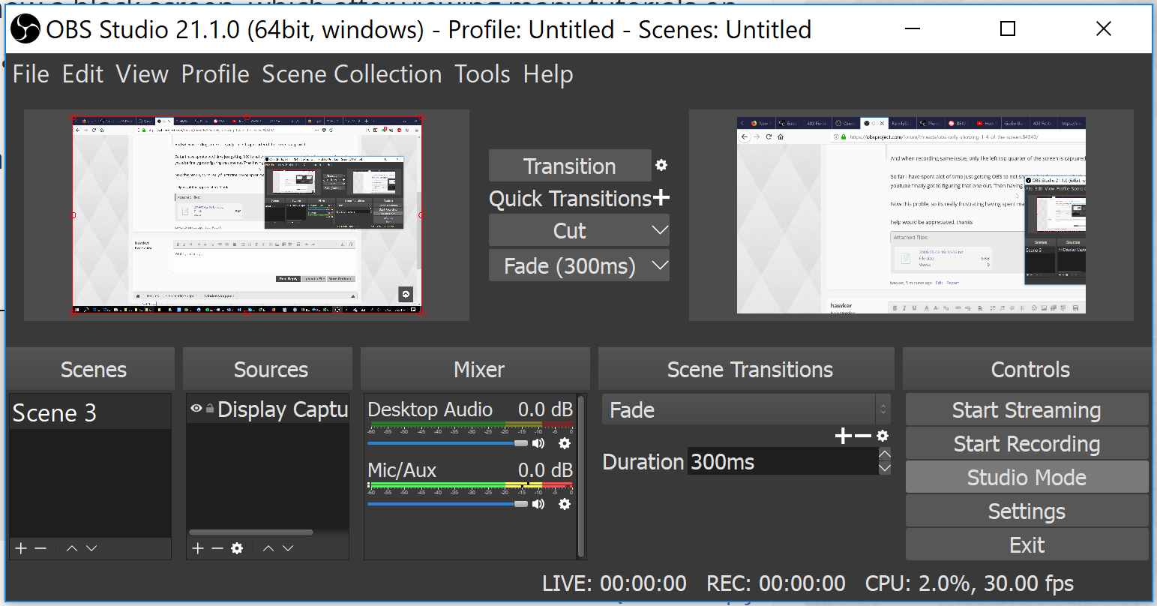Remove the scene transition with the minus icon
This screenshot has height=606, width=1157.
(863, 436)
